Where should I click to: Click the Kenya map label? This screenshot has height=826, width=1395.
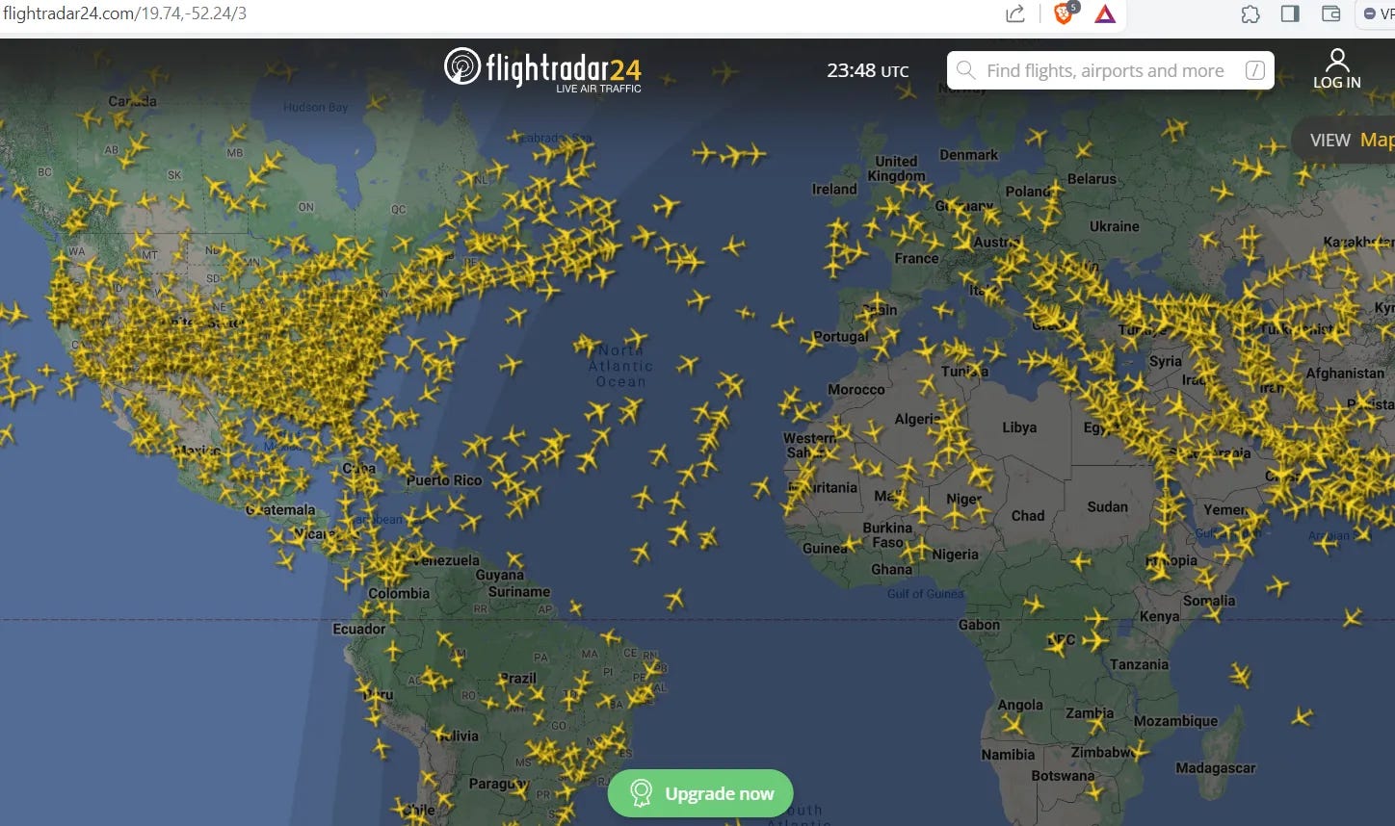(x=1159, y=617)
